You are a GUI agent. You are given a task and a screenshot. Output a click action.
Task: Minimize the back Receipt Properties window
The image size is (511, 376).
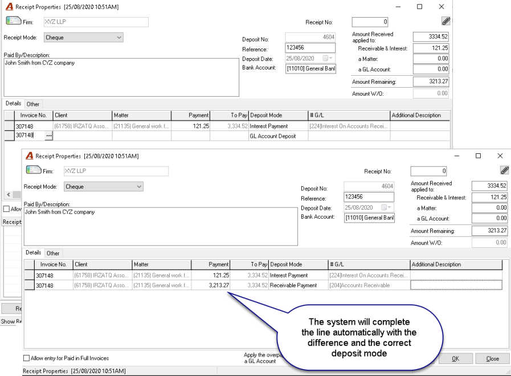398,6
